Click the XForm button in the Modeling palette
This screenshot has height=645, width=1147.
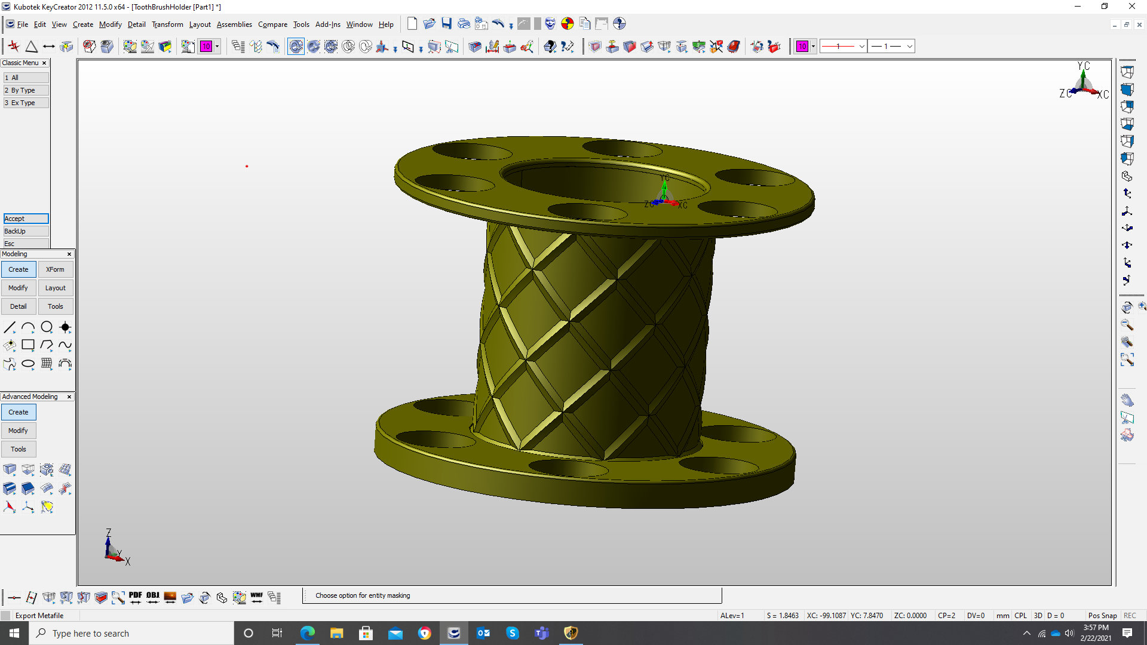pyautogui.click(x=55, y=269)
